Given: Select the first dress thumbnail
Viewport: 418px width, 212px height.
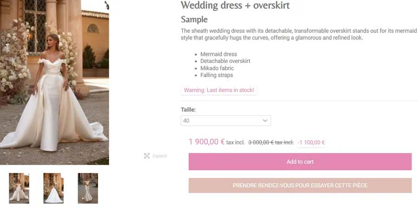Looking at the screenshot, I should 19,188.
